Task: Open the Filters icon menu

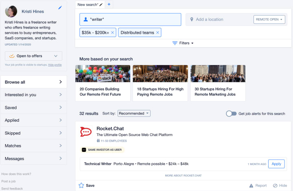Action: coord(175,43)
